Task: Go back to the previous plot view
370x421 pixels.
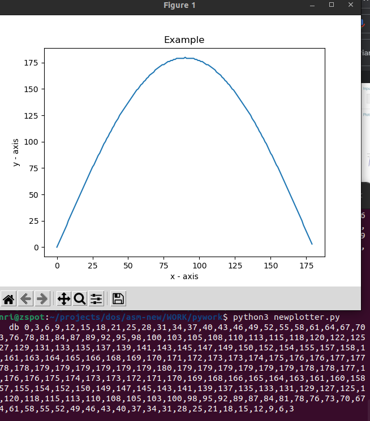Action: coord(25,299)
